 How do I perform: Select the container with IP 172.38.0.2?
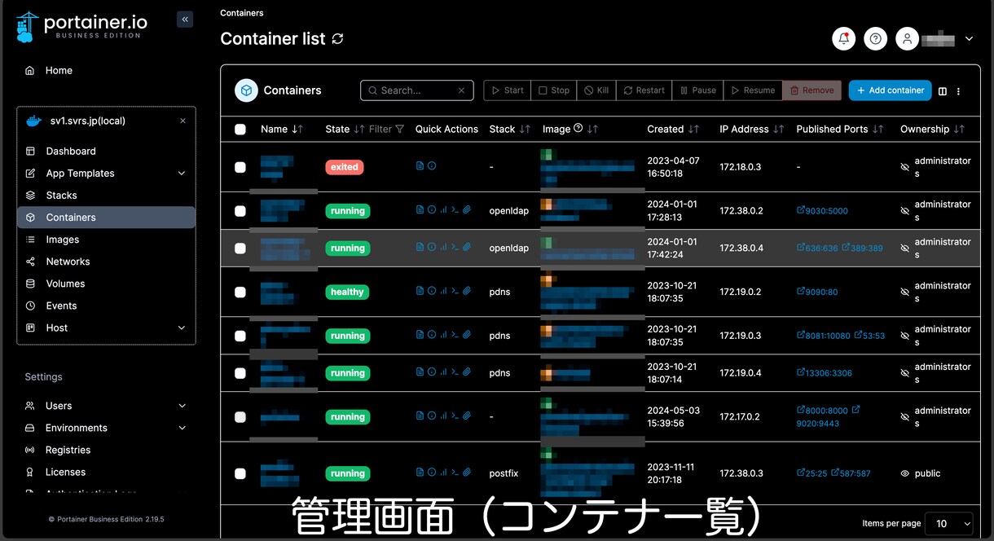click(x=240, y=211)
